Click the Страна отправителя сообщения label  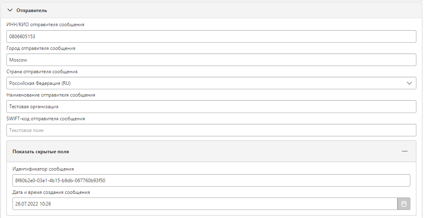(42, 72)
